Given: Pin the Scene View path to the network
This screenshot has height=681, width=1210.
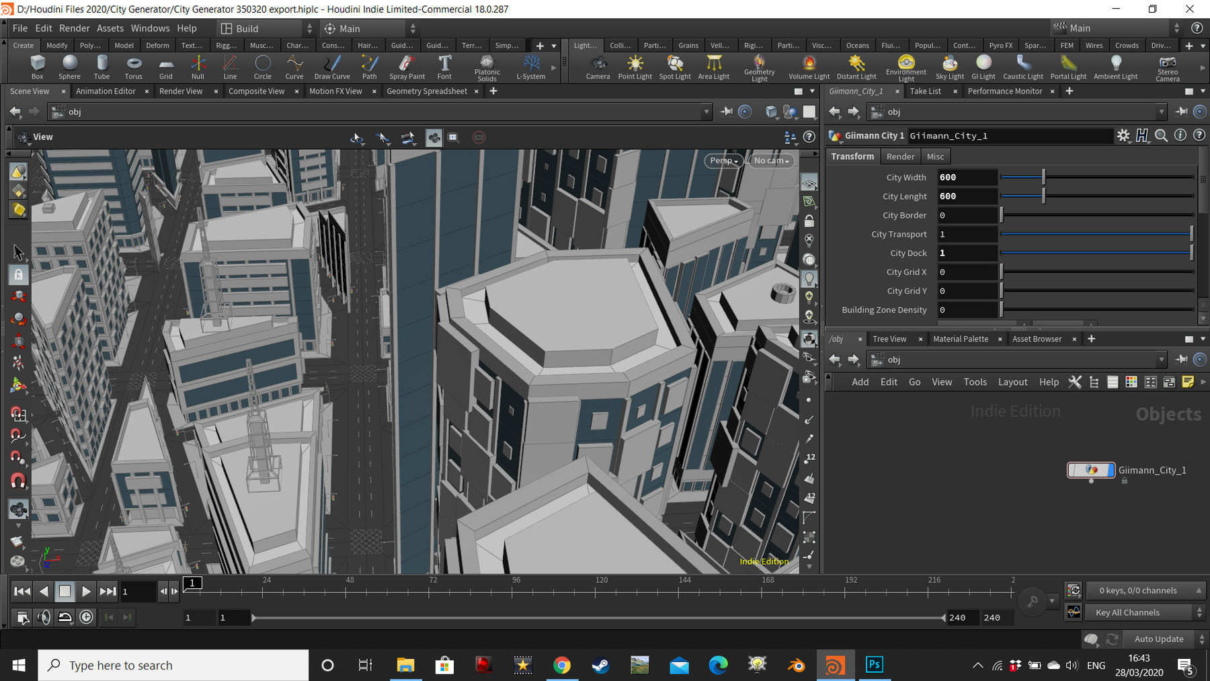Looking at the screenshot, I should (726, 112).
